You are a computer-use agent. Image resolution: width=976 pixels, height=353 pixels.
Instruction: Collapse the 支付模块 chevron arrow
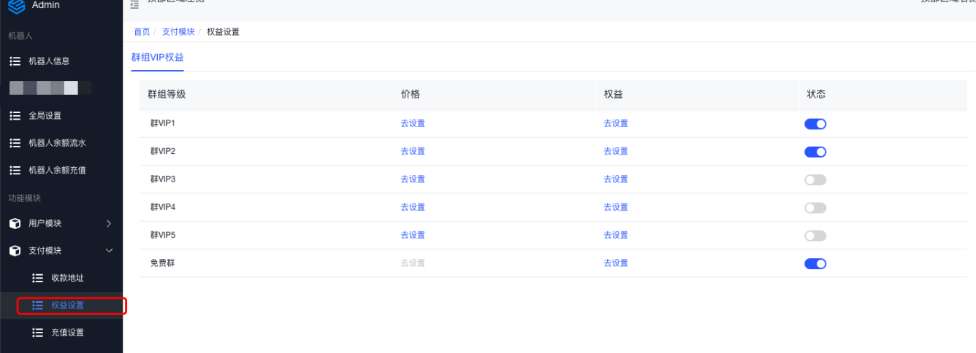pos(109,251)
